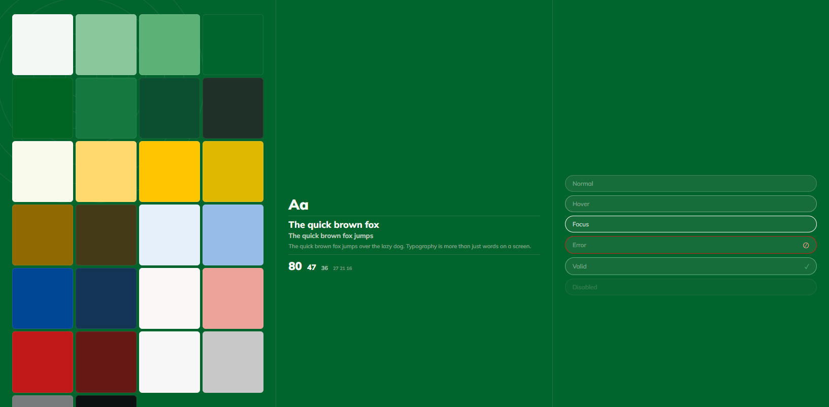
Task: Click the checkmark icon in the Valid field
Action: click(x=807, y=266)
